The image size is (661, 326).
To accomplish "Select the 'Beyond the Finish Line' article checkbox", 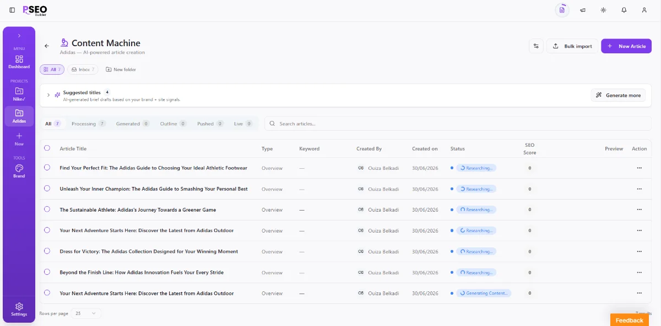I will 47,272.
